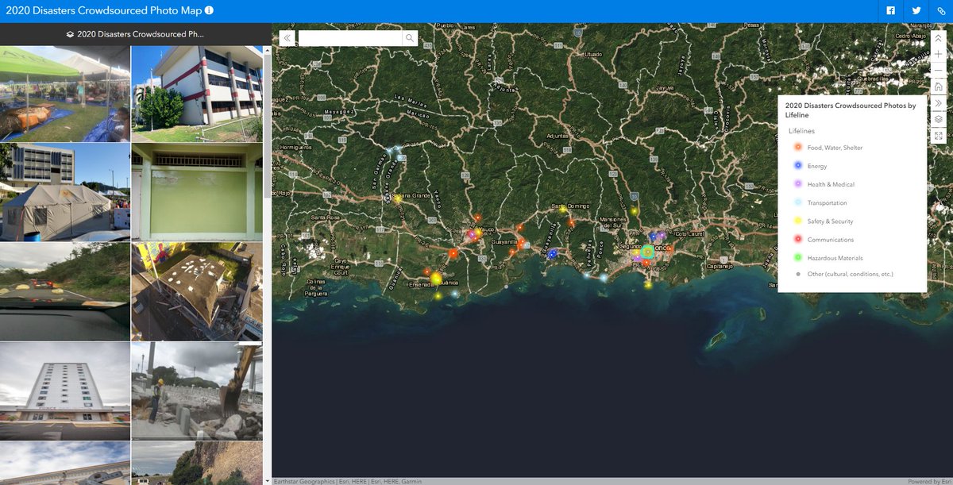Click the Transportation light-blue legend symbol

pos(797,202)
